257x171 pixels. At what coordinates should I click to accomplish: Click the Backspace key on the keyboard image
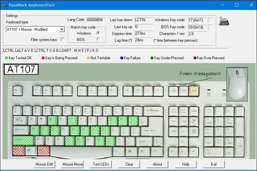[x=154, y=111]
